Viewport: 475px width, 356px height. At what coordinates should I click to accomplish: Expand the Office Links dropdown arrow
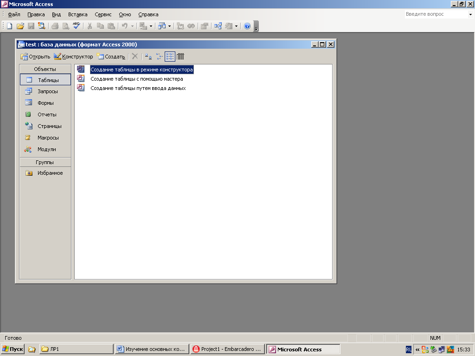click(151, 26)
